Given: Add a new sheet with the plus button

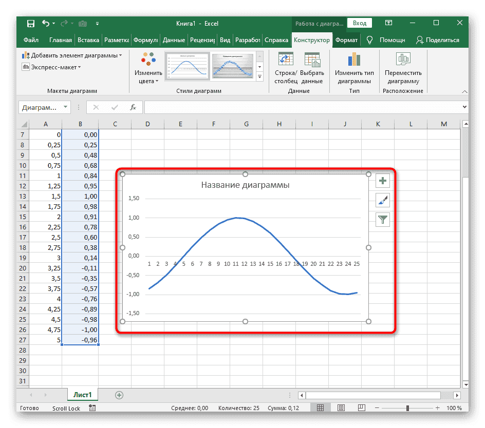Looking at the screenshot, I should pos(119,395).
